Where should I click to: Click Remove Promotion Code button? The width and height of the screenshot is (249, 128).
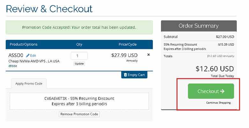(79, 114)
